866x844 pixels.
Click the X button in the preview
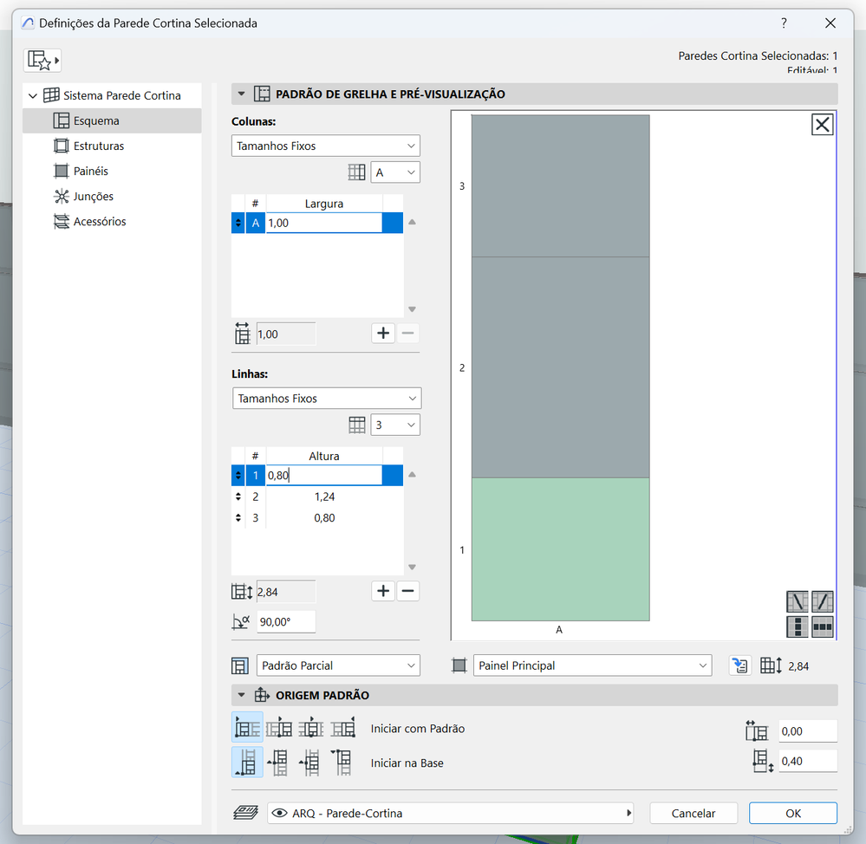click(x=822, y=124)
